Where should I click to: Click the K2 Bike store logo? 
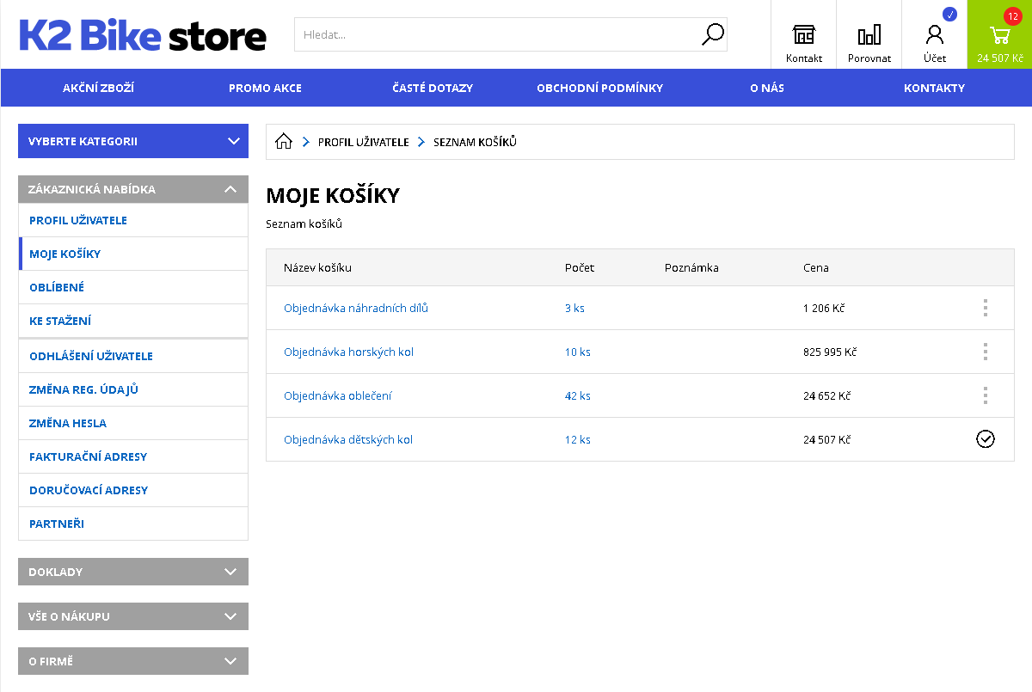tap(143, 35)
